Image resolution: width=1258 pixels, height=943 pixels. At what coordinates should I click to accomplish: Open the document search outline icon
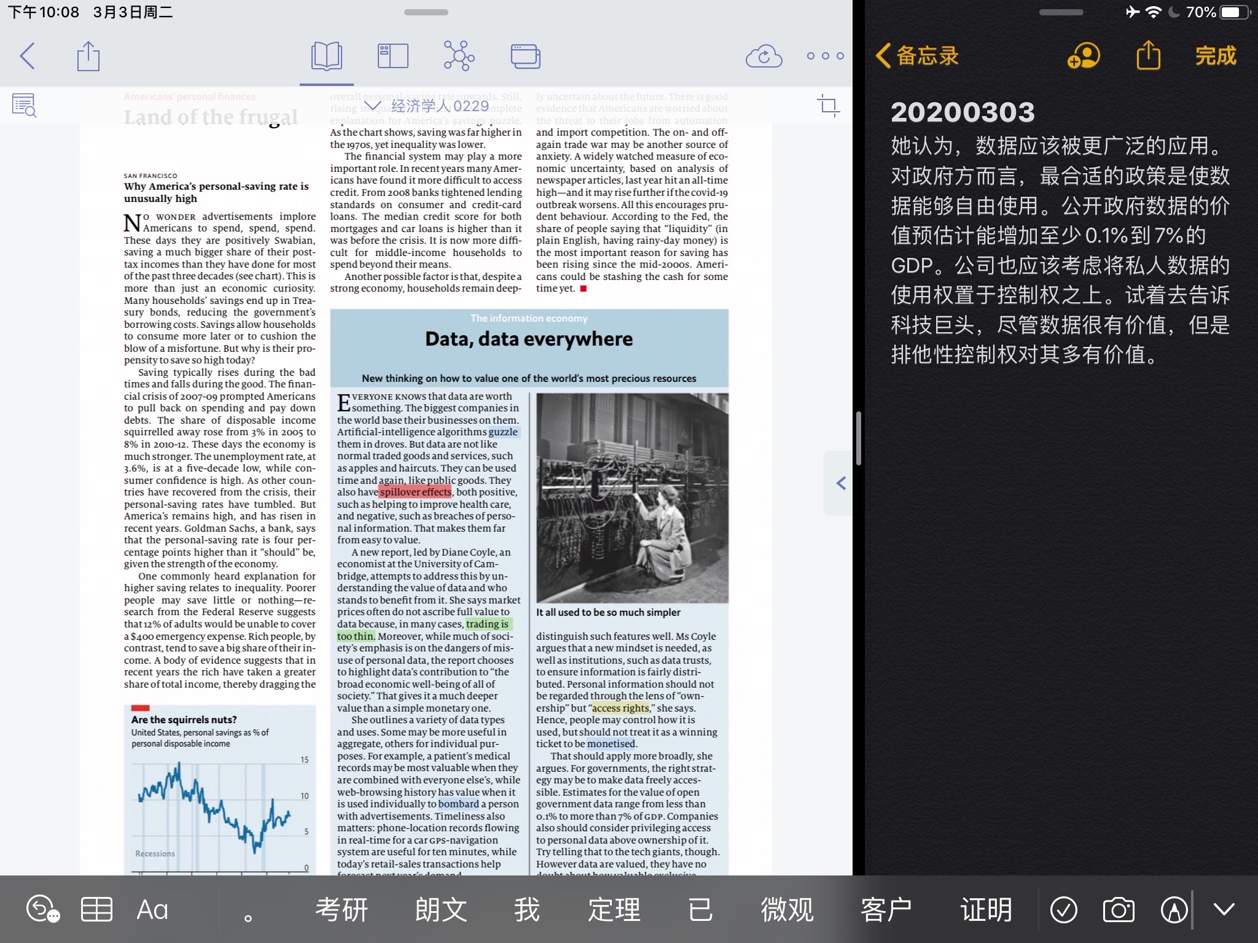[x=25, y=106]
